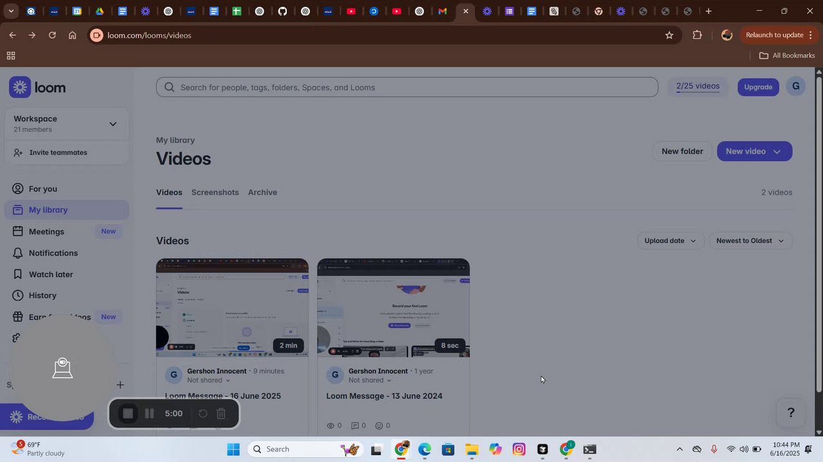Bookmark this page with the star icon

point(669,35)
